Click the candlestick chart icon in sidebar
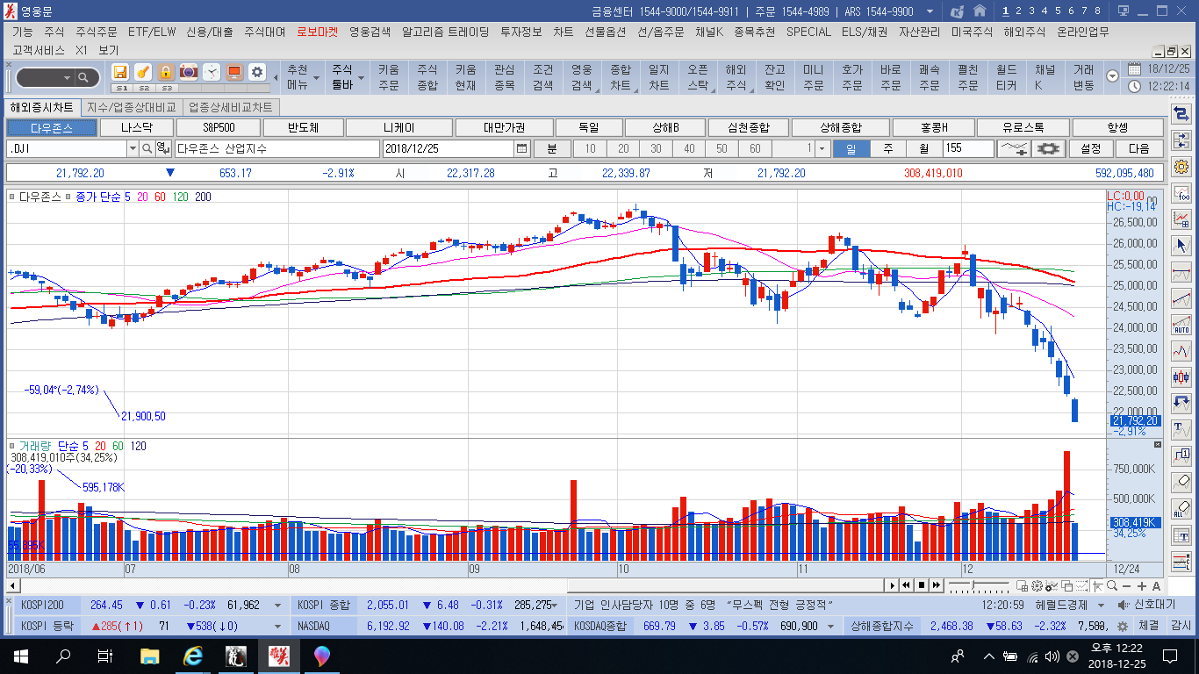Screen dimensions: 1199x674 click(1181, 377)
